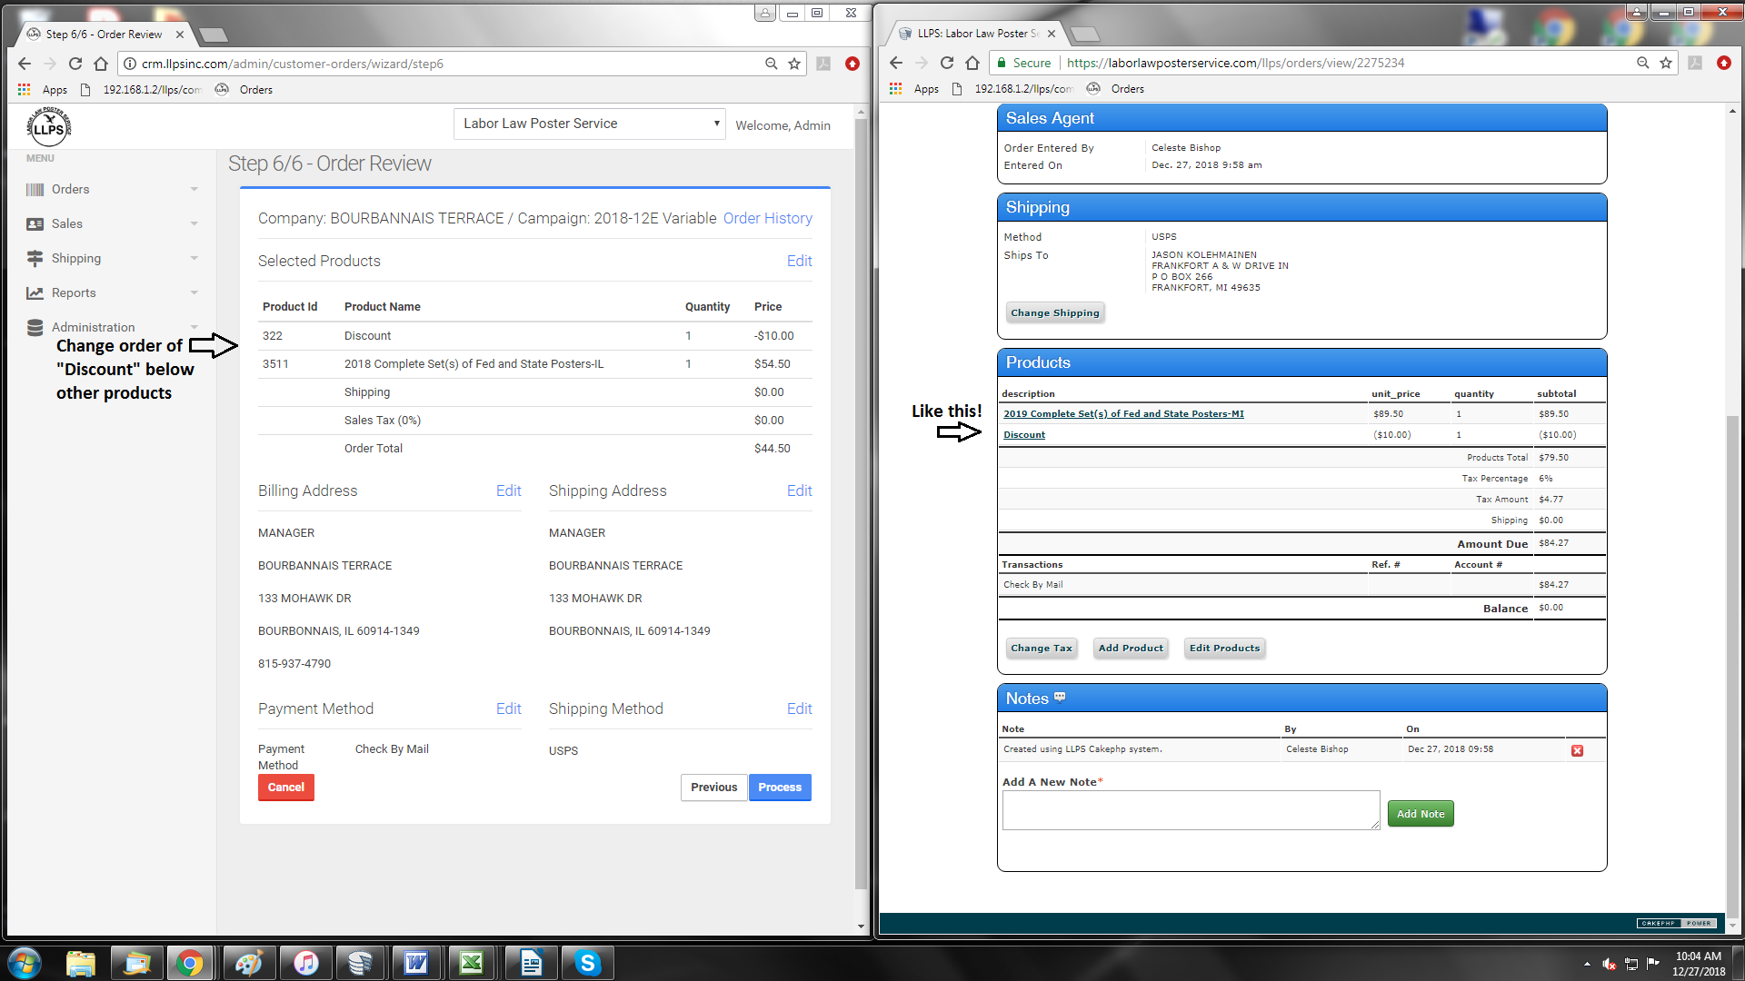
Task: Open the Apps grid in right browser bookmarks
Action: [896, 89]
